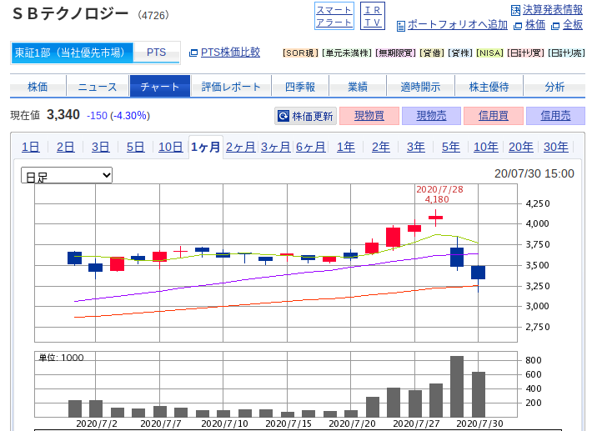Show 6ヶ月 chart period
Viewport: 592px width, 431px height.
[311, 147]
